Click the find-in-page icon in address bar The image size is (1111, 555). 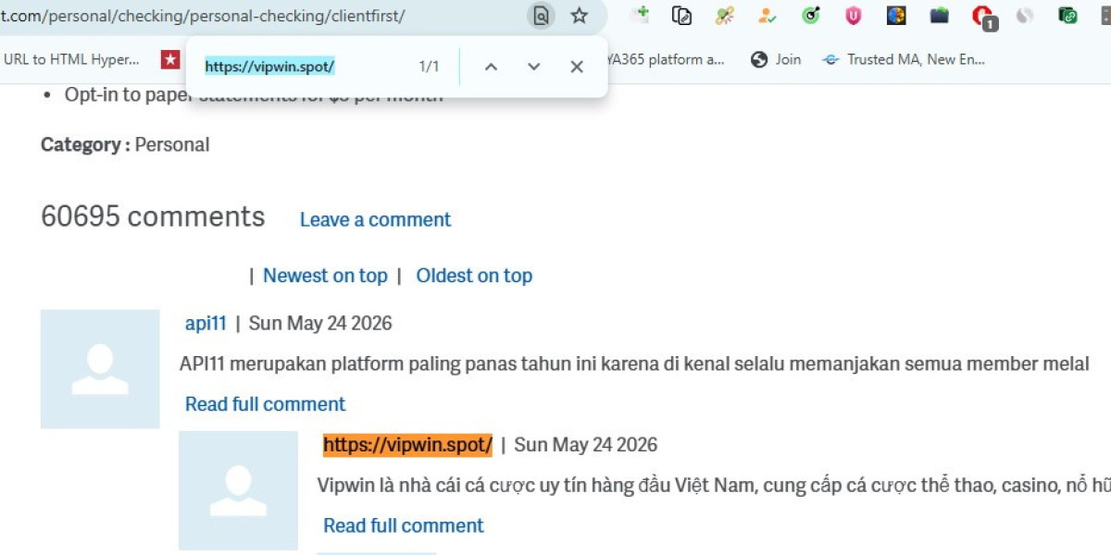point(541,16)
